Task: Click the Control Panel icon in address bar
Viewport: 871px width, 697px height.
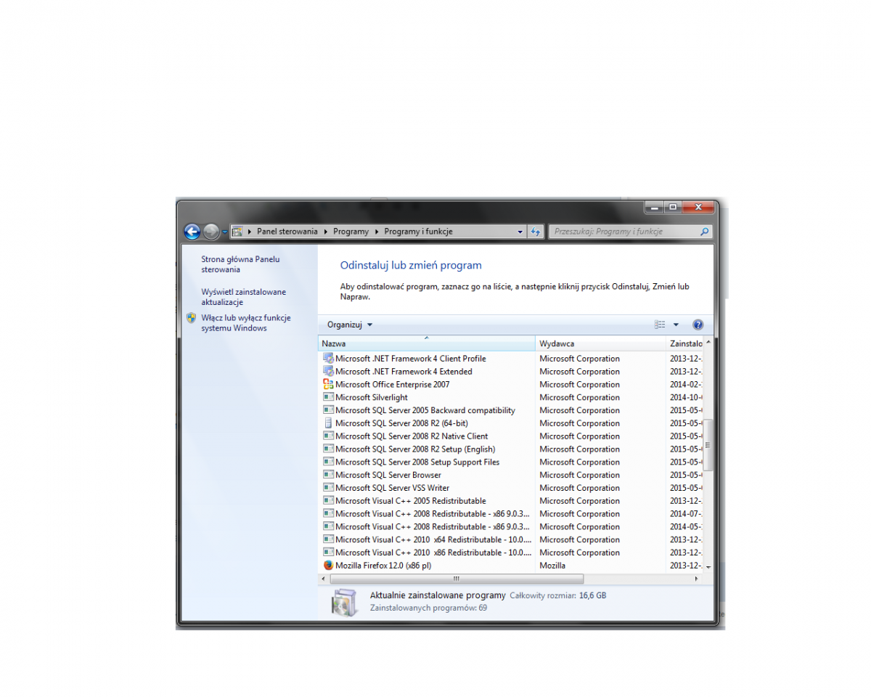Action: (237, 232)
